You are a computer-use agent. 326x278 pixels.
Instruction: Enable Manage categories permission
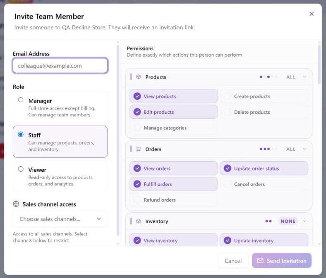[174, 128]
